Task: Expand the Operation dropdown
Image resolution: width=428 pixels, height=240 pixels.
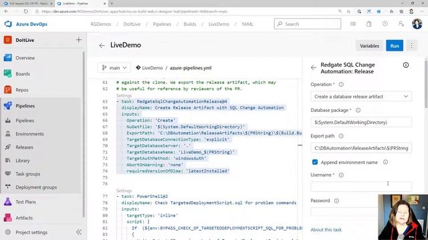Action: [361, 96]
